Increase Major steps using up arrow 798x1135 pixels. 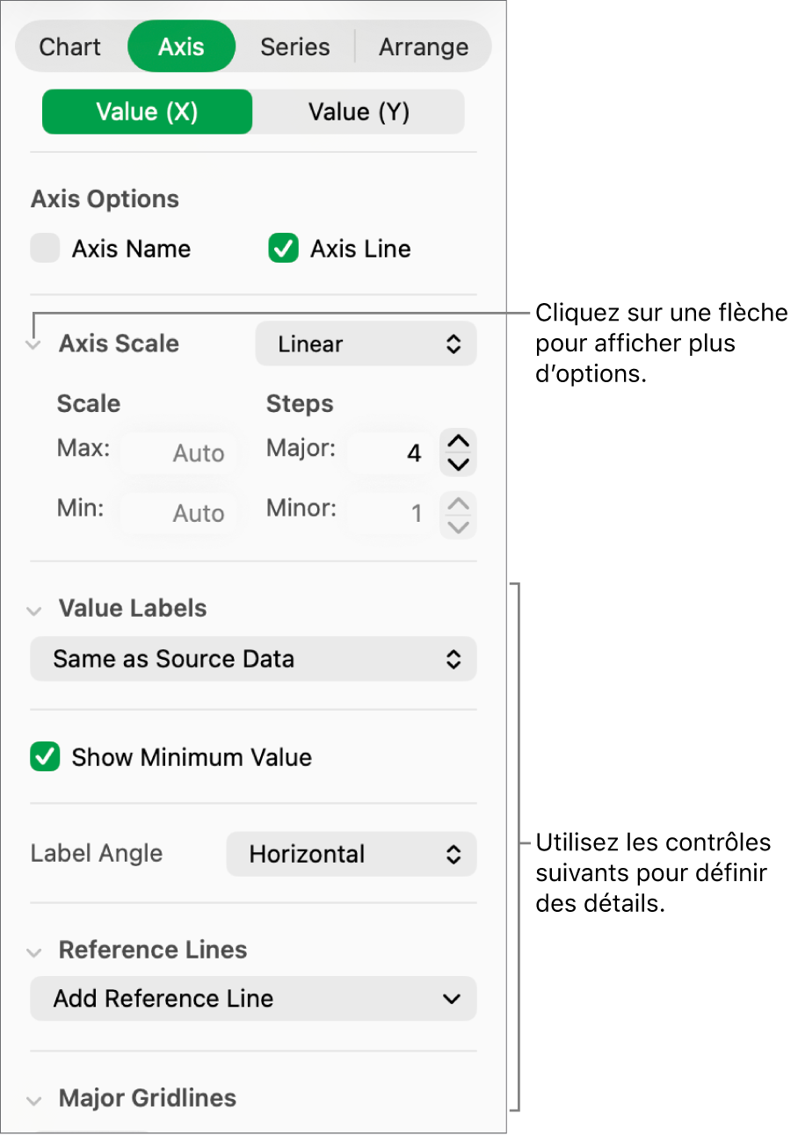(x=458, y=442)
